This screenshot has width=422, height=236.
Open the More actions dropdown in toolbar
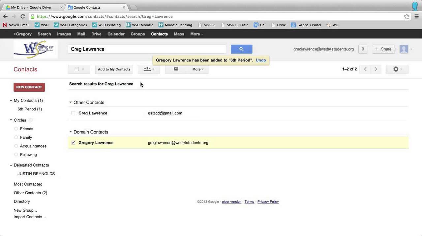pos(198,69)
